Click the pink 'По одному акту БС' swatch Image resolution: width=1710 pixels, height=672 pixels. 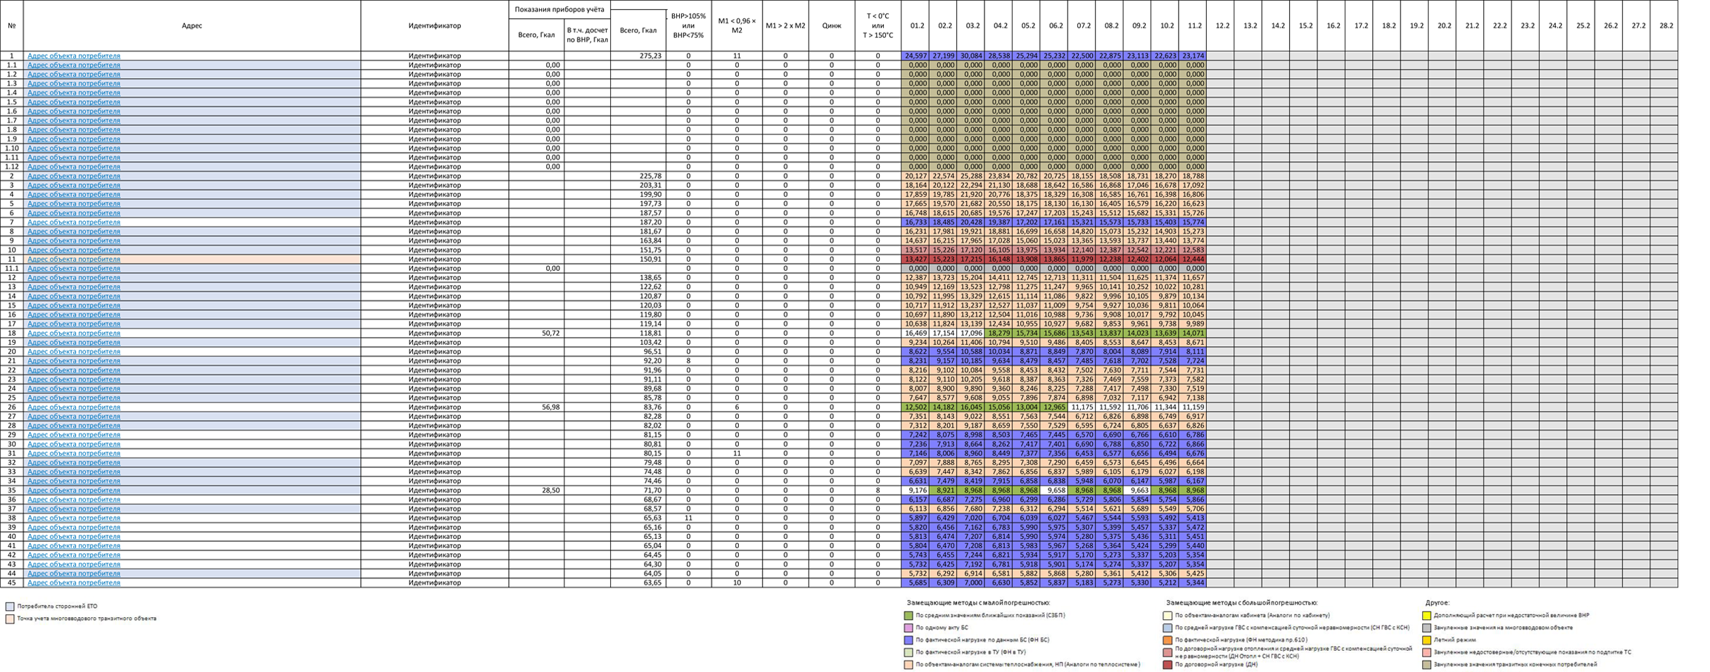click(x=908, y=628)
